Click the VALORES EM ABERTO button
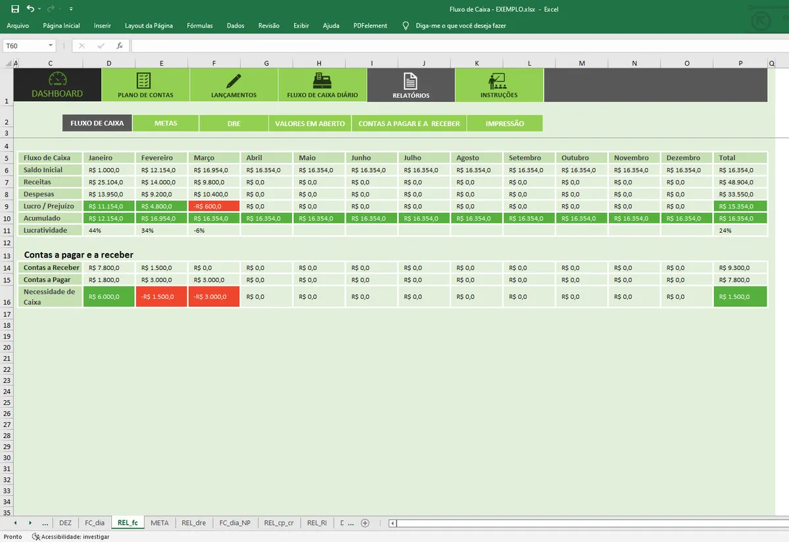 tap(310, 124)
